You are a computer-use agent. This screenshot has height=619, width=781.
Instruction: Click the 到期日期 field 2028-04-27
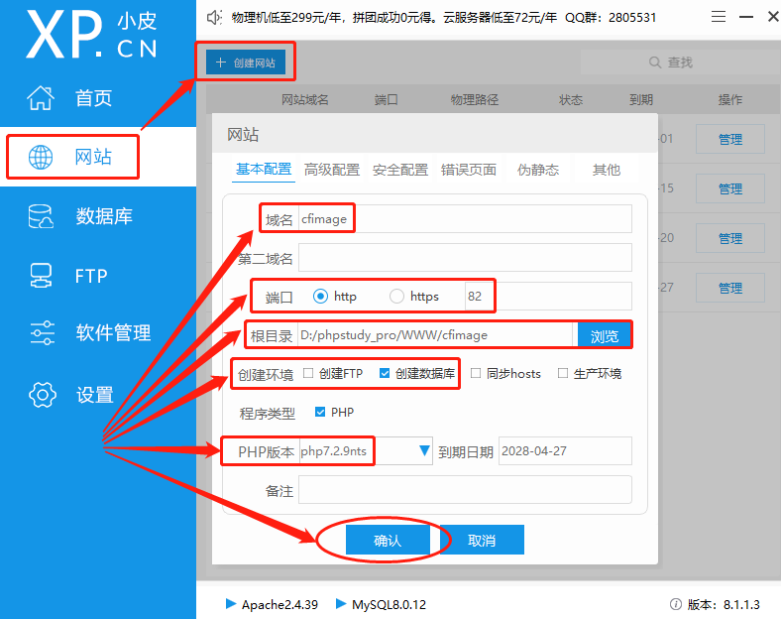pos(565,451)
